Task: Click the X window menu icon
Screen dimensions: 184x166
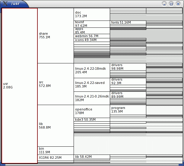Action: tap(5, 3)
